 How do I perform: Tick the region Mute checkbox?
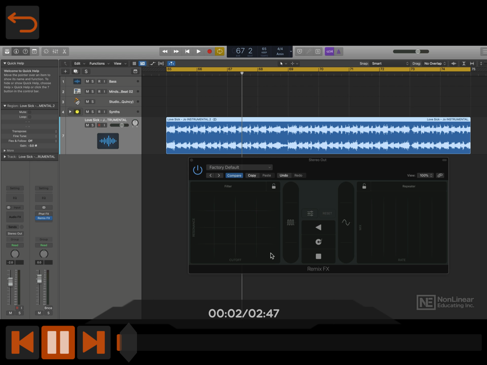point(30,112)
